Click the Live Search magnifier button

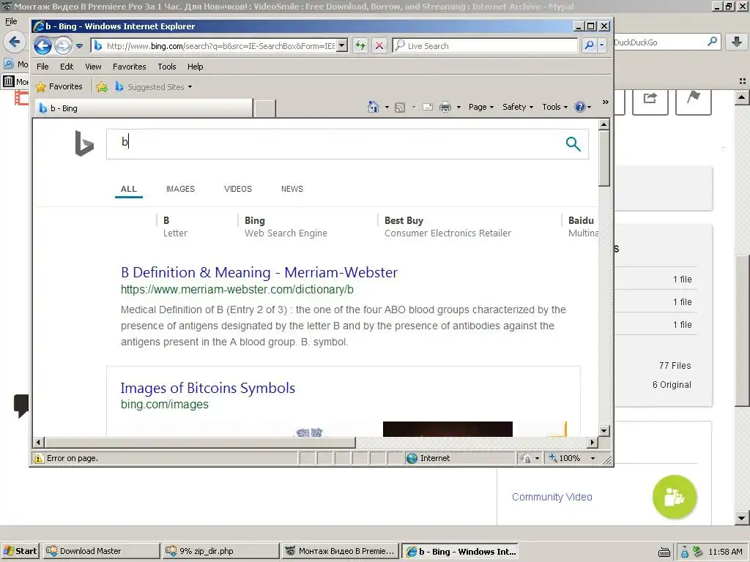[x=590, y=45]
